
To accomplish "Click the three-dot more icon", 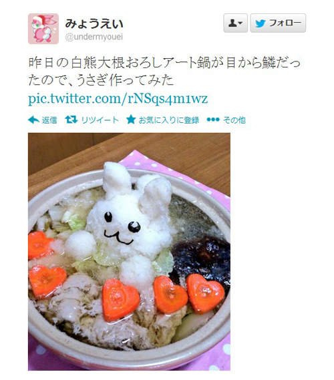I will [x=213, y=120].
